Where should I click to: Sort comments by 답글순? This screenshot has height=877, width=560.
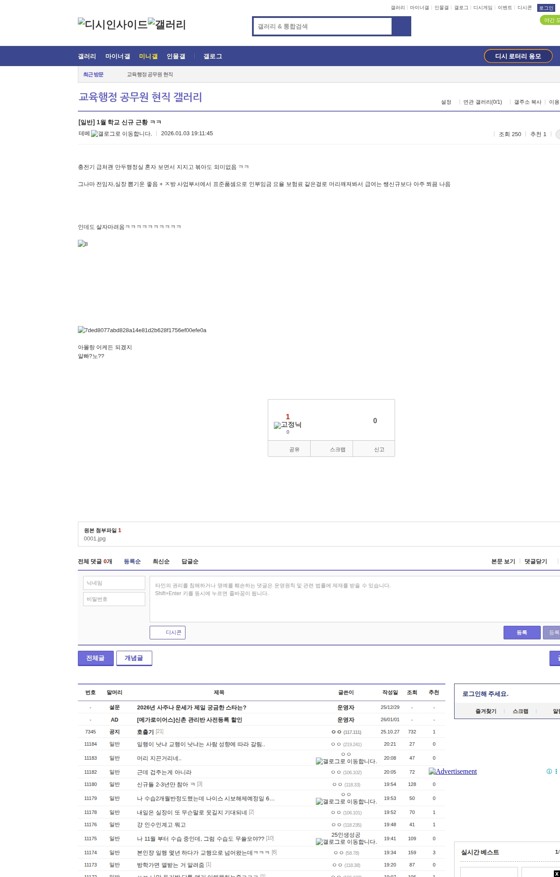coord(190,561)
